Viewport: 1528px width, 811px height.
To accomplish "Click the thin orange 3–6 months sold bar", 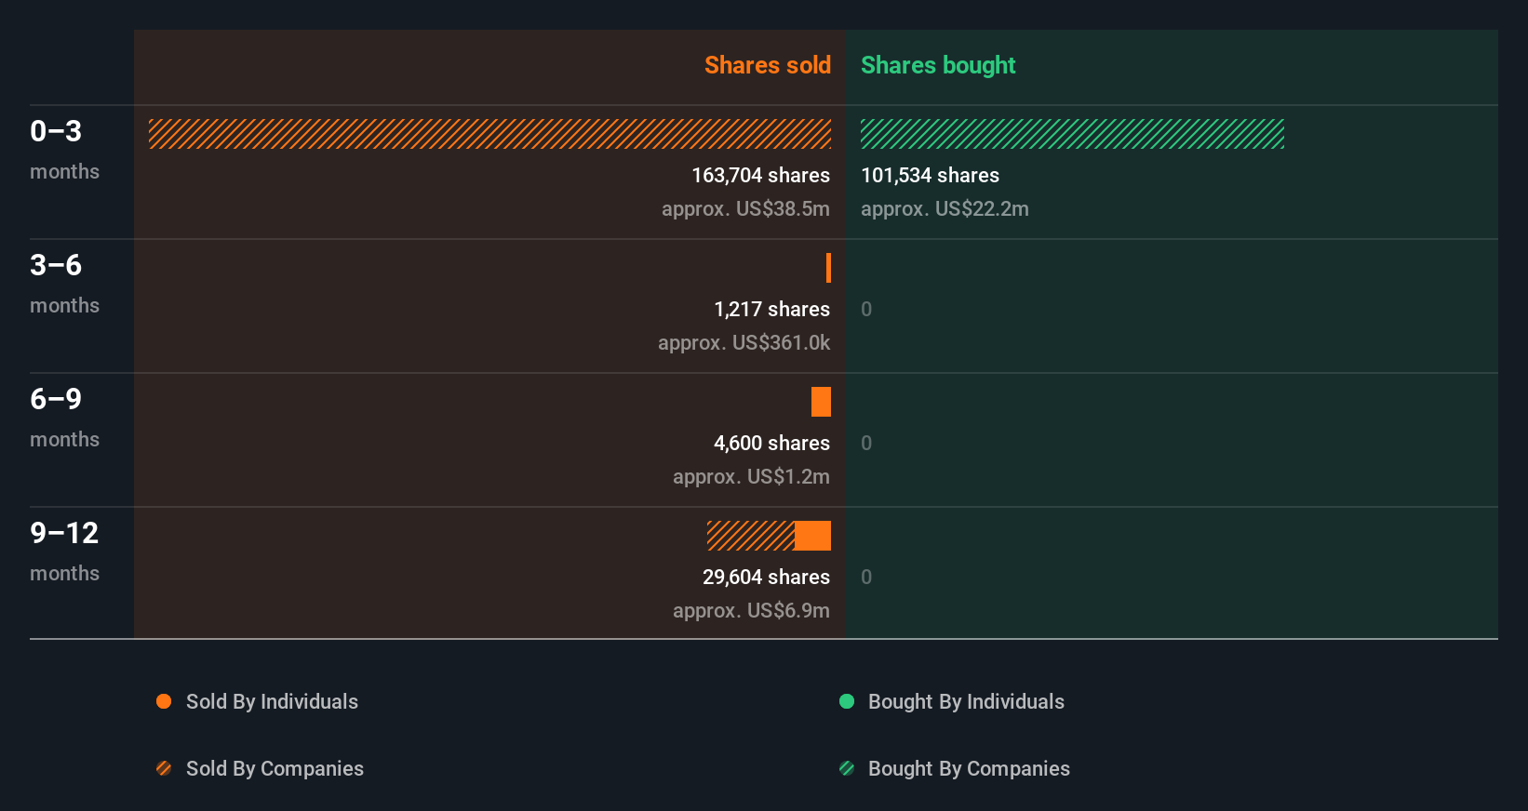I will pos(828,268).
